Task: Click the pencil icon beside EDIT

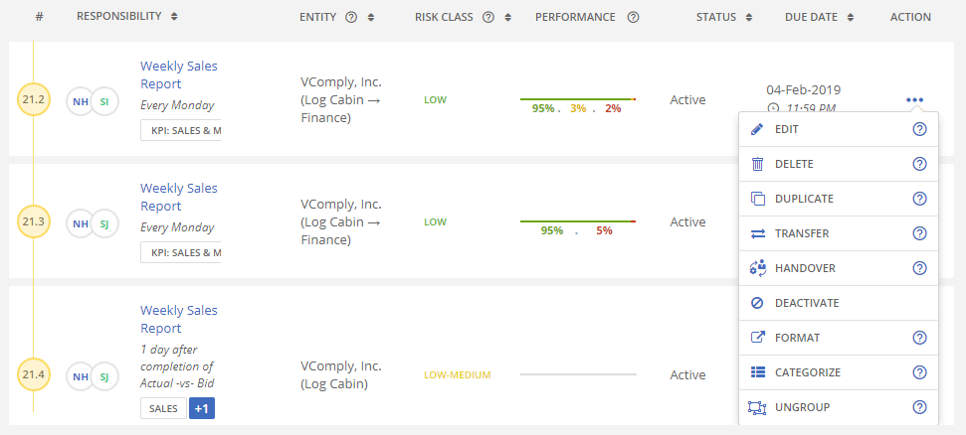Action: point(757,129)
